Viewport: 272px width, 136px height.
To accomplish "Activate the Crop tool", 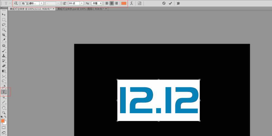I will pyautogui.click(x=4, y=35).
